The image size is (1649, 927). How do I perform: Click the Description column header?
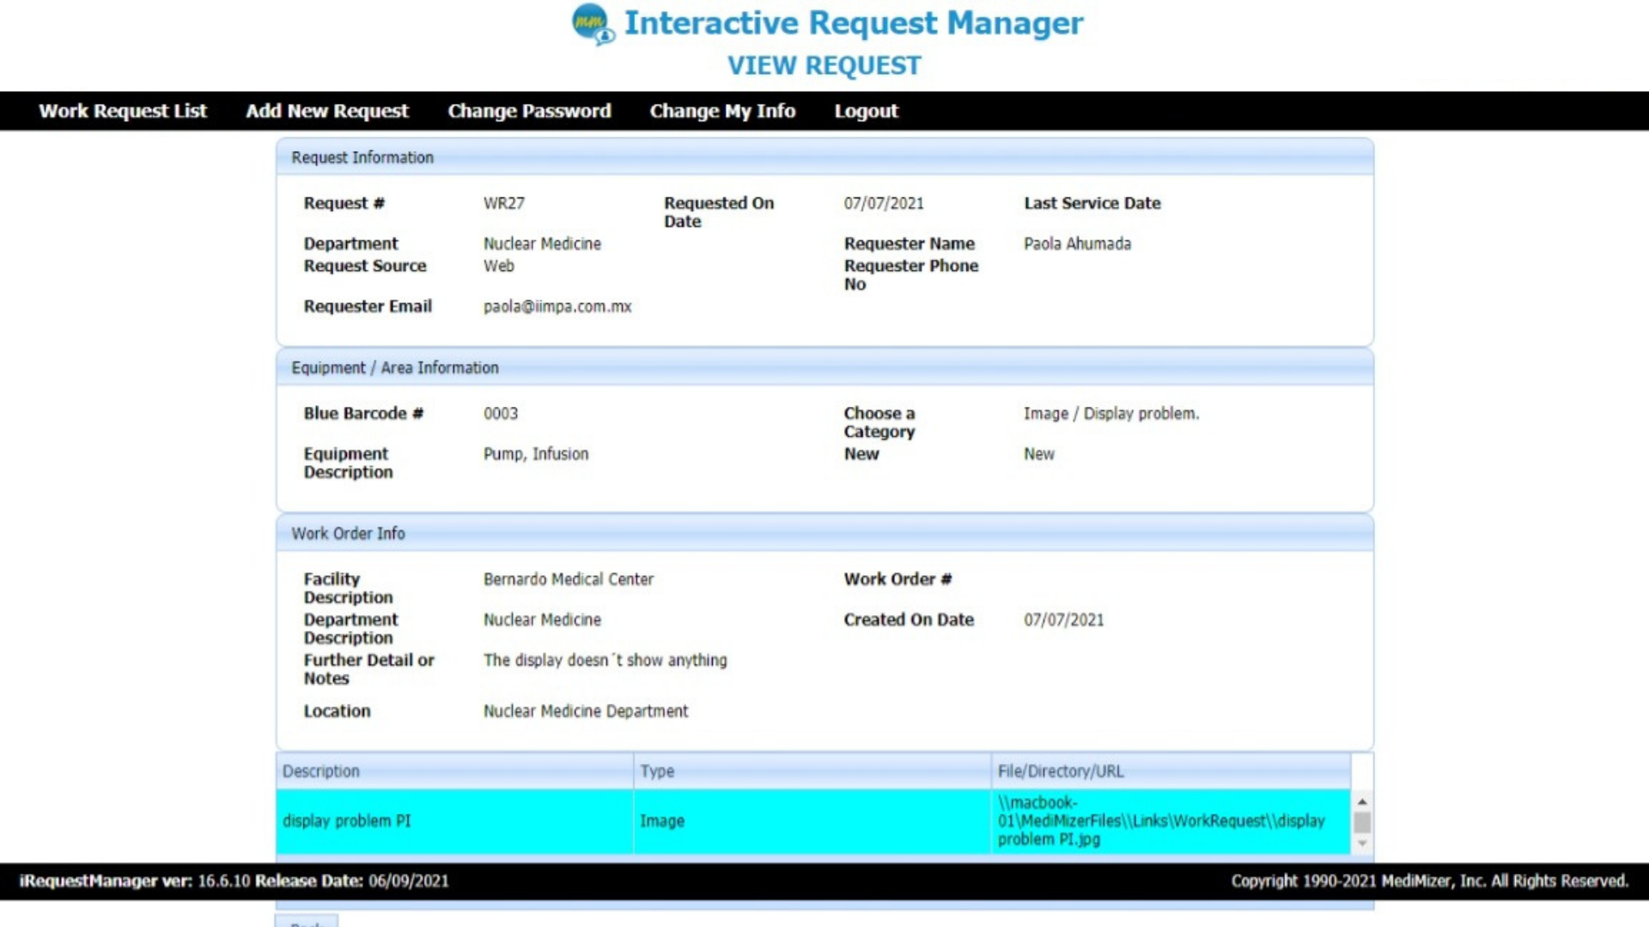[x=321, y=771]
